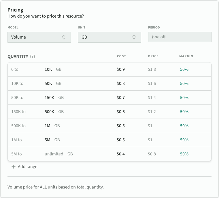Click the 50% margin in first row
This screenshot has height=198, width=219.
click(184, 69)
